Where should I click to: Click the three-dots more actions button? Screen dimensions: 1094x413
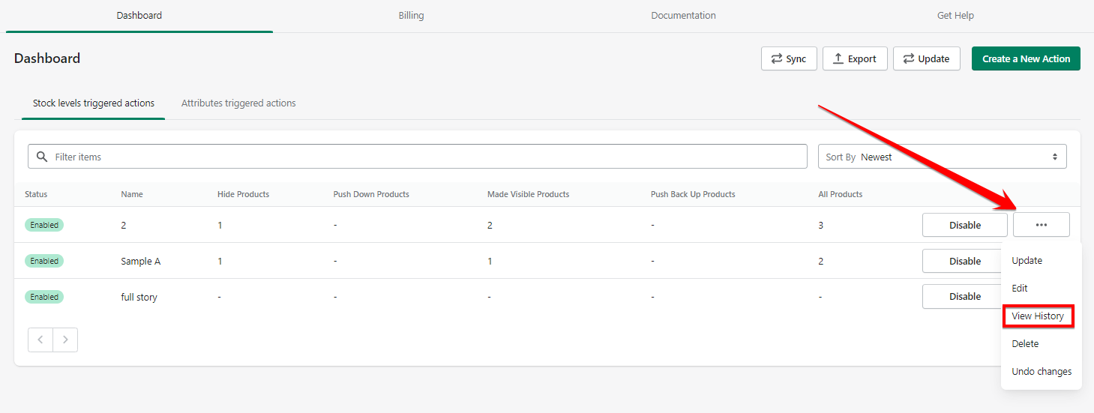(1041, 225)
